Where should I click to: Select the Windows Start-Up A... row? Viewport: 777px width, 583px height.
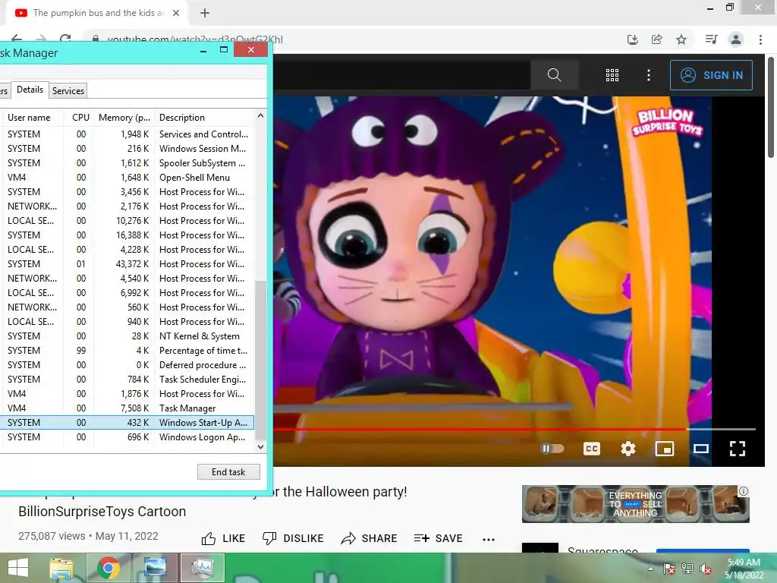[127, 422]
